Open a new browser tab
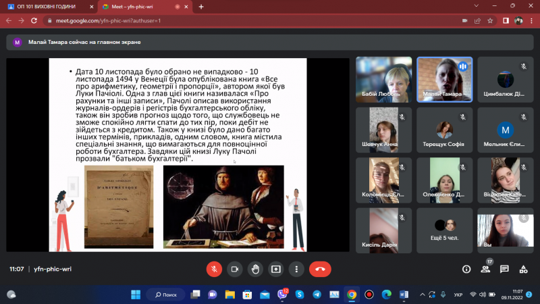Screen dimensions: 540x304 click(201, 7)
